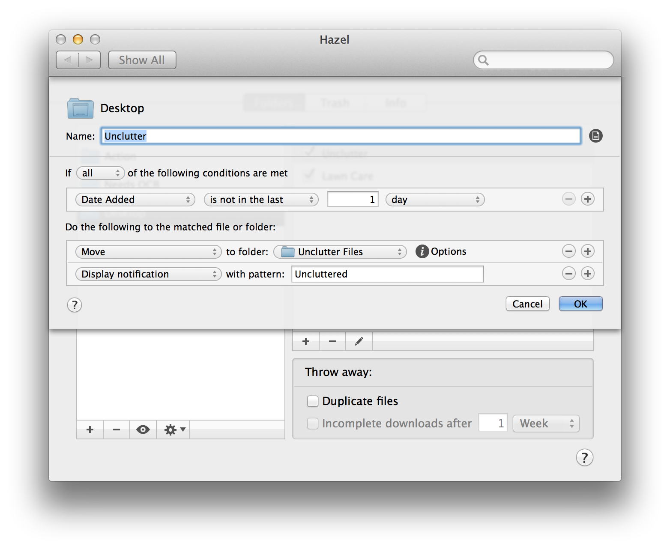Click the toolbar search field

pos(544,60)
